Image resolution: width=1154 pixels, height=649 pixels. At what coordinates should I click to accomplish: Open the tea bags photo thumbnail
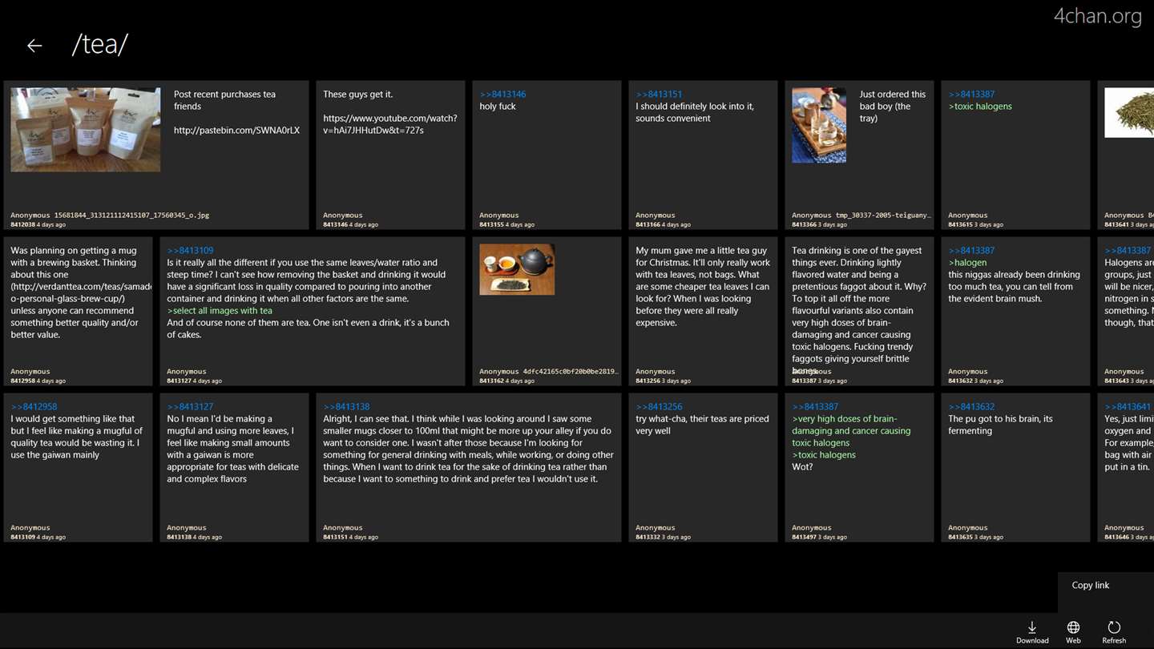click(x=86, y=130)
